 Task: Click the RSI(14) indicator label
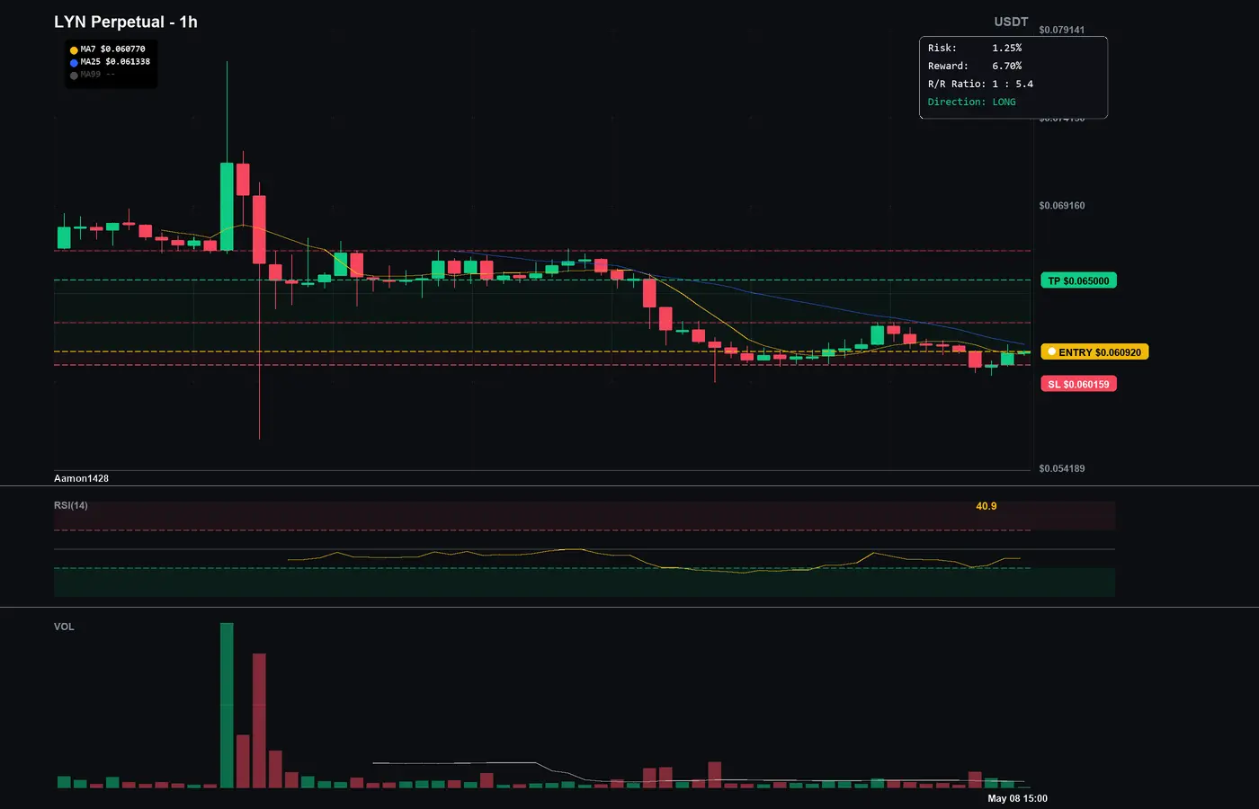click(x=71, y=505)
